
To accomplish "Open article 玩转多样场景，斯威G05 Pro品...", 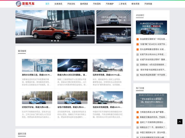I will 107,75.
